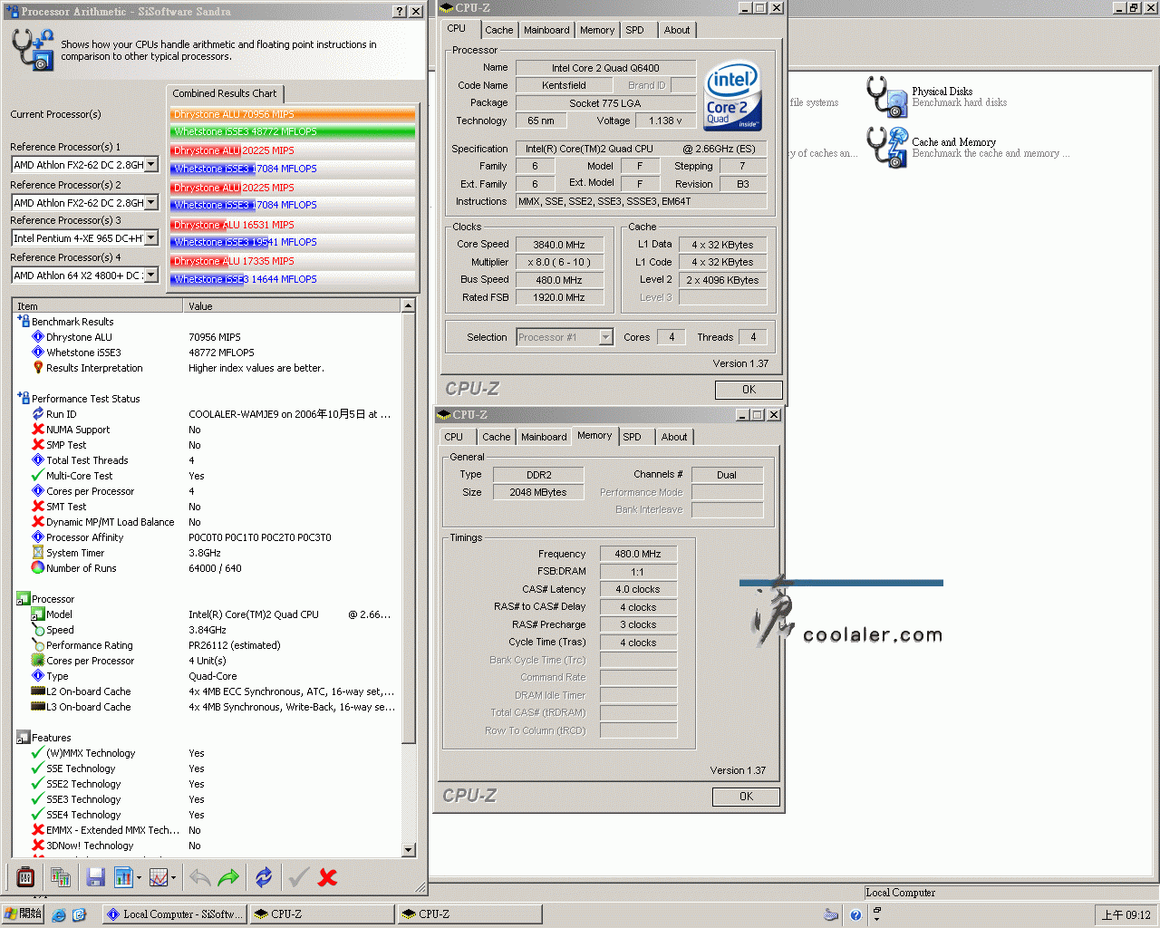Click the Value column header
The width and height of the screenshot is (1160, 928).
(x=292, y=306)
